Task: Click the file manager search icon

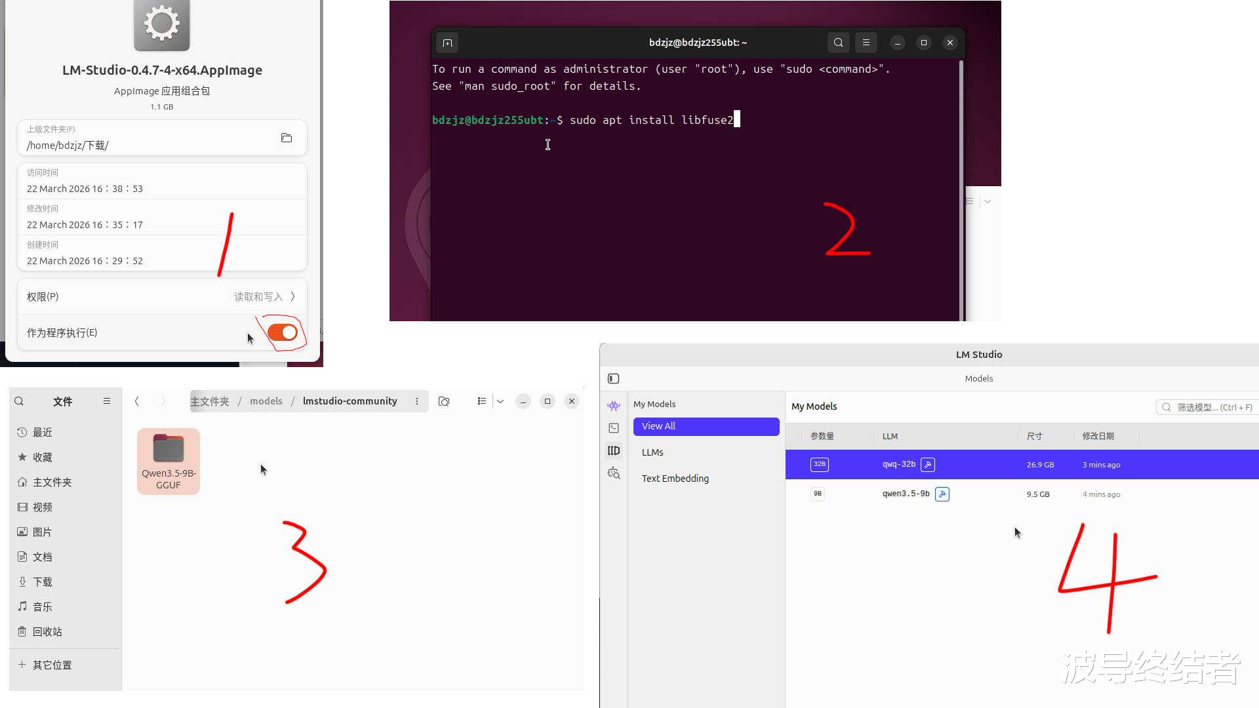Action: [x=19, y=401]
